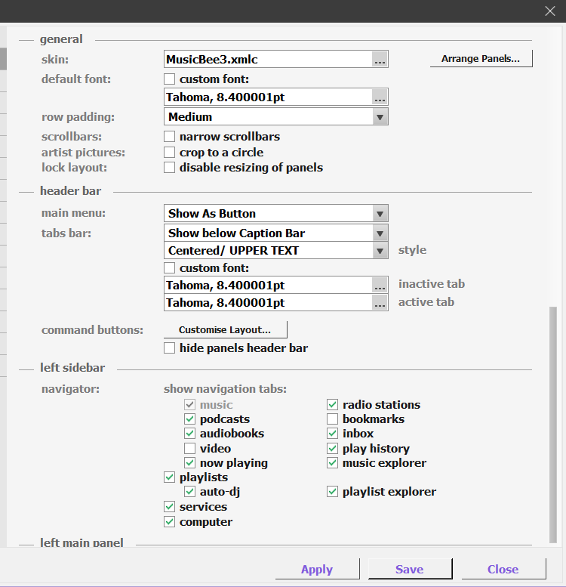Enable custom font under default font
Screen dimensions: 566x587
point(169,79)
